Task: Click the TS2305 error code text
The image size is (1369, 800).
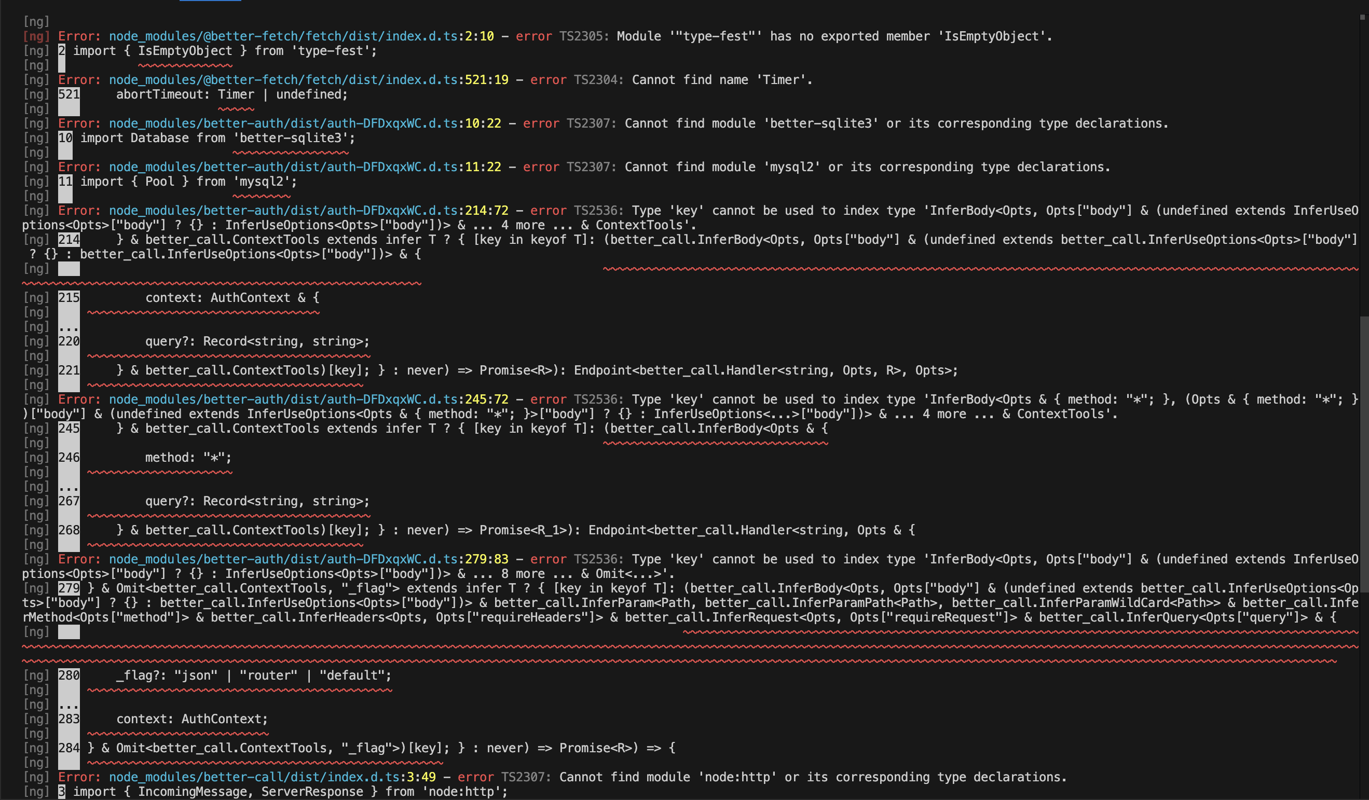Action: click(x=580, y=36)
